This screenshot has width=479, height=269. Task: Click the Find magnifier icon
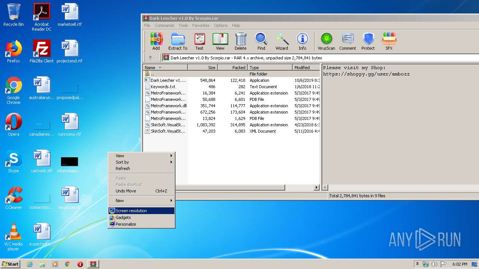[x=261, y=41]
